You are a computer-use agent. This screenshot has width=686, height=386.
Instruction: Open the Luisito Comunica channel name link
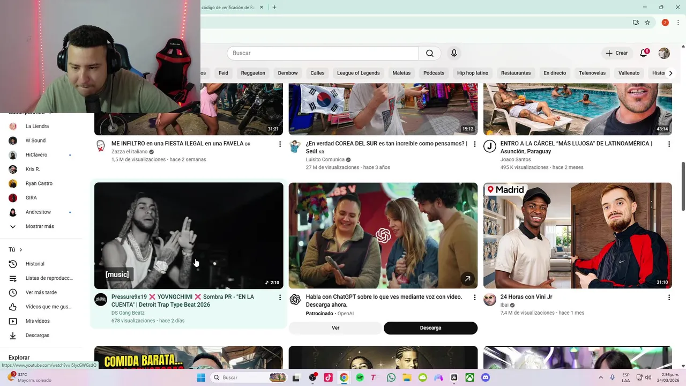point(325,160)
